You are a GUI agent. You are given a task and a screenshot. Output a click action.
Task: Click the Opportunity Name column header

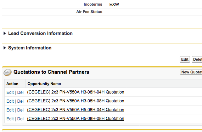click(x=44, y=84)
